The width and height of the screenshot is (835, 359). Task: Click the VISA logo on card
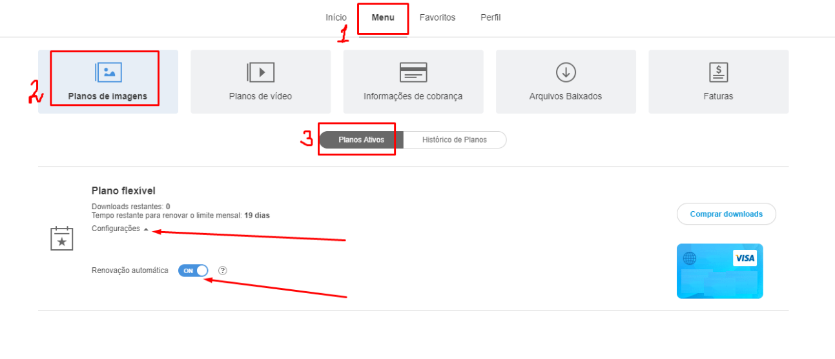coord(745,258)
